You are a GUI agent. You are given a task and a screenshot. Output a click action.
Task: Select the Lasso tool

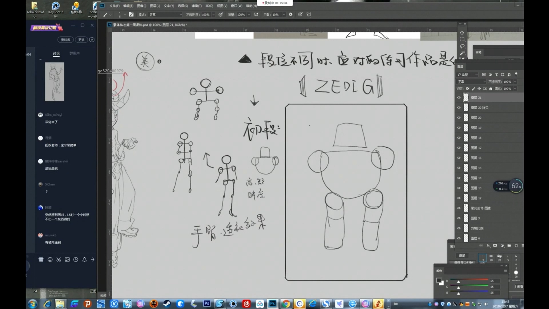tap(462, 46)
